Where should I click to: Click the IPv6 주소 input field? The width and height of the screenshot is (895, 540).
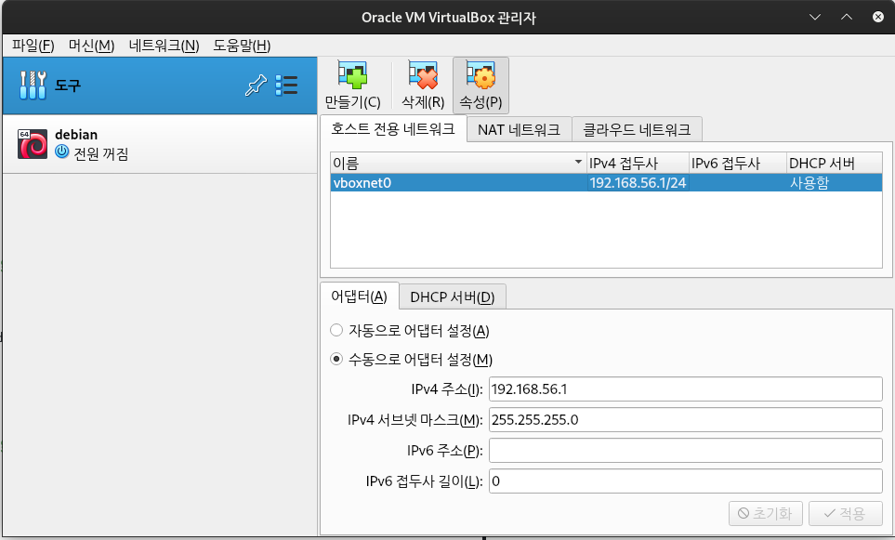click(686, 451)
